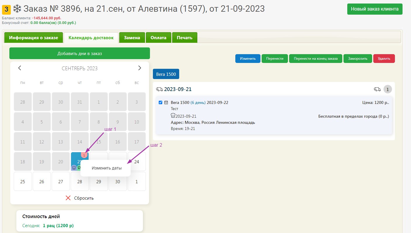Viewport: 411px width, 233px height.
Task: Select the blue Вега 1500 tag
Action: click(166, 74)
